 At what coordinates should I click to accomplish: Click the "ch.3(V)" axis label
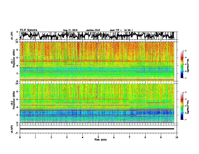point(12,129)
